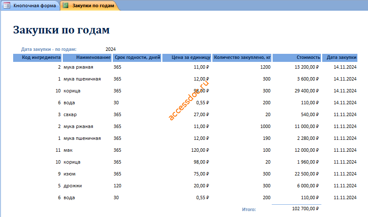Select the price 27,00 ₽
The width and height of the screenshot is (368, 217).
[x=201, y=115]
